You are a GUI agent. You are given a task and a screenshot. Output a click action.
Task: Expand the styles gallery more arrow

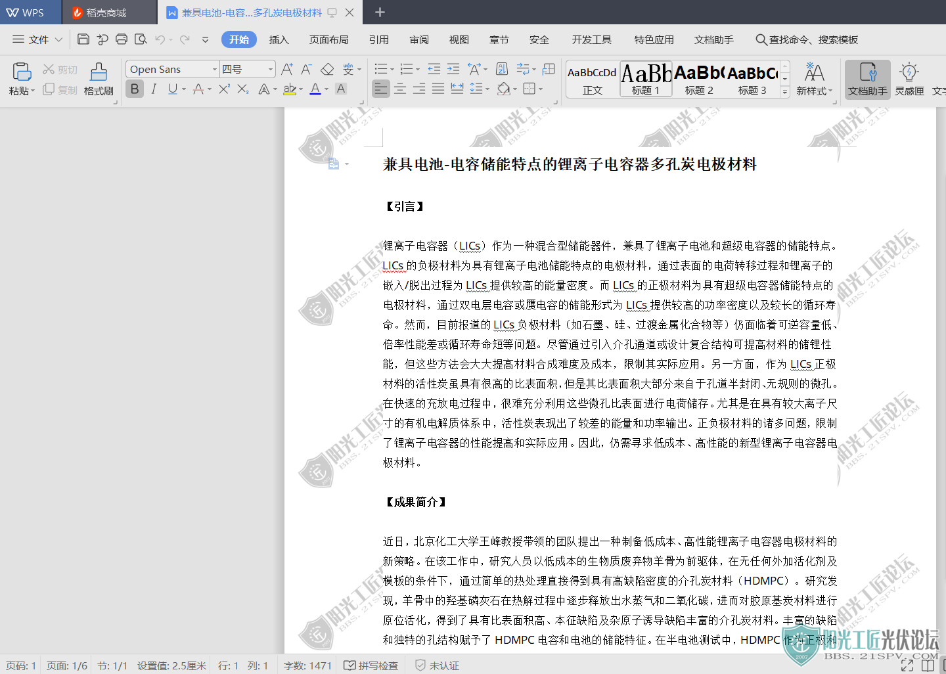[x=784, y=93]
